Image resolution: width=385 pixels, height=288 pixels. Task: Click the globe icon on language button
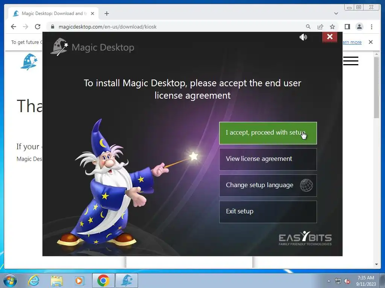click(306, 185)
